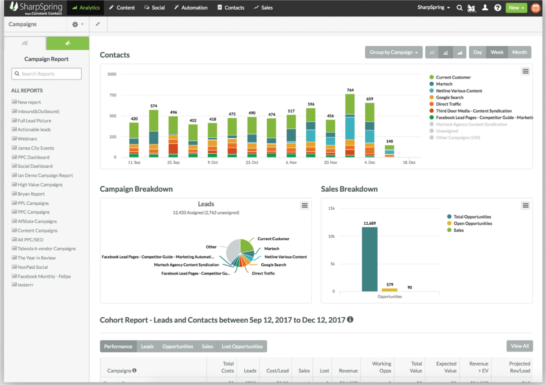Switch Contacts chart to line view

(432, 52)
